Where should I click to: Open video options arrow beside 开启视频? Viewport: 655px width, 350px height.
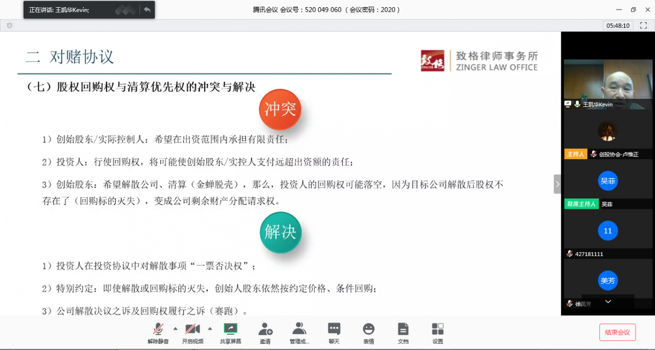[x=210, y=329]
